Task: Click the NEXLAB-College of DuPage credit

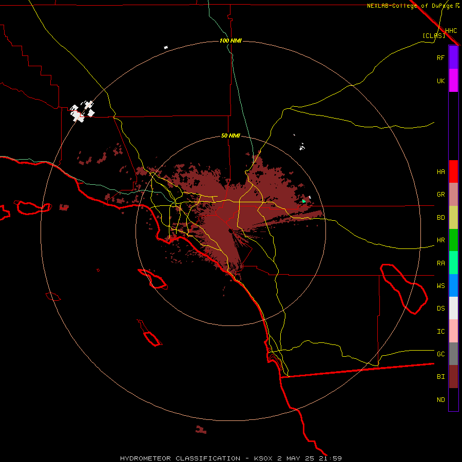Action: pyautogui.click(x=410, y=6)
